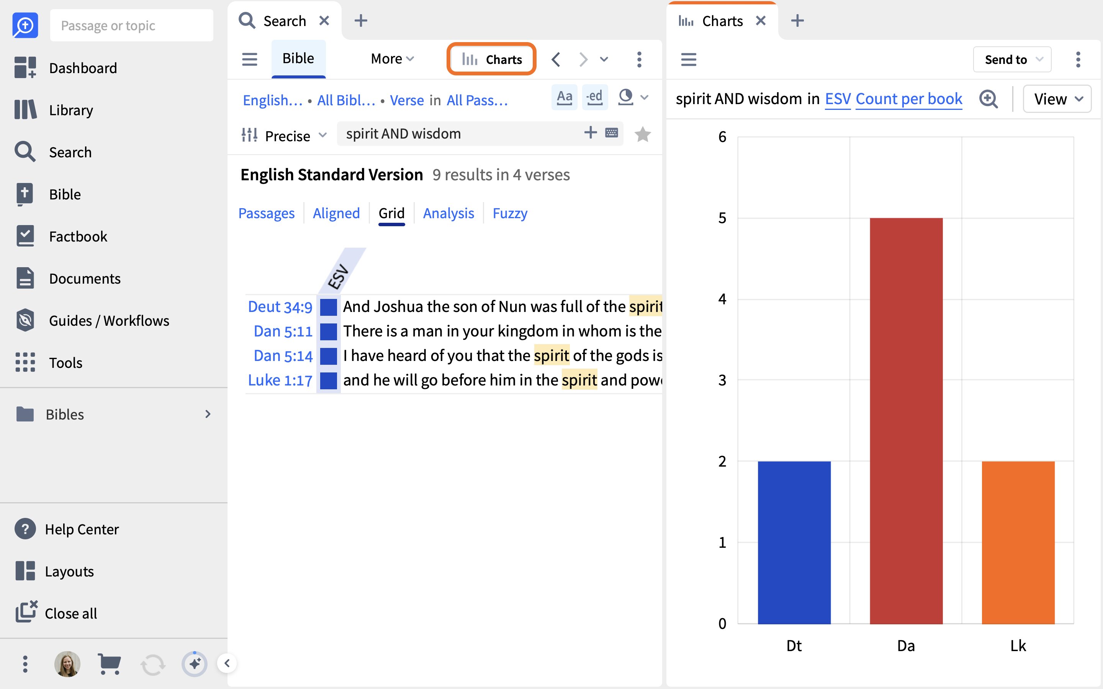Click the Count per book link
The height and width of the screenshot is (689, 1103).
[909, 99]
